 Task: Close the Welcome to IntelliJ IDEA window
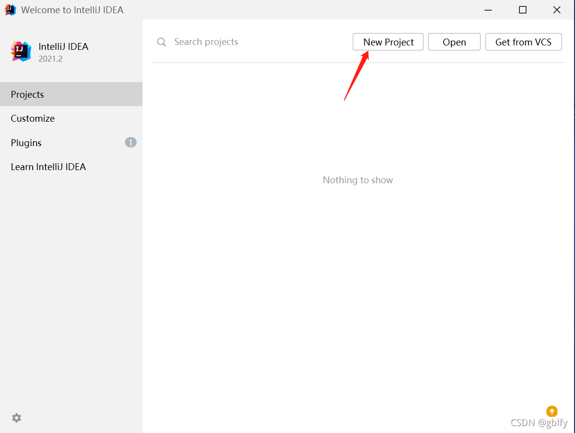click(556, 10)
